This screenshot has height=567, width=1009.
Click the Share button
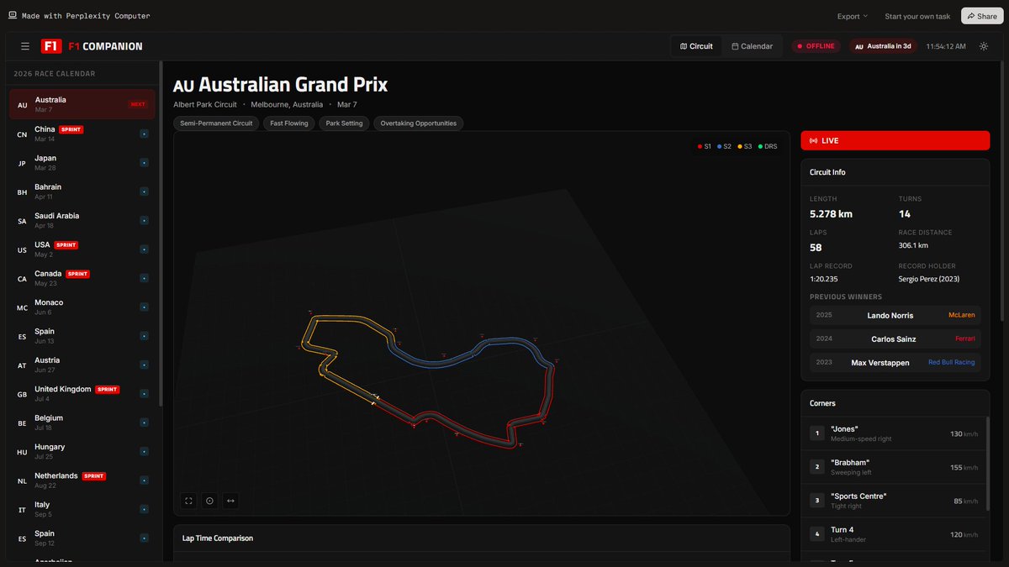(982, 16)
